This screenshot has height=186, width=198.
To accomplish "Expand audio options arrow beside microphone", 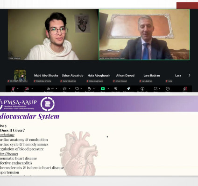I will [18, 89].
